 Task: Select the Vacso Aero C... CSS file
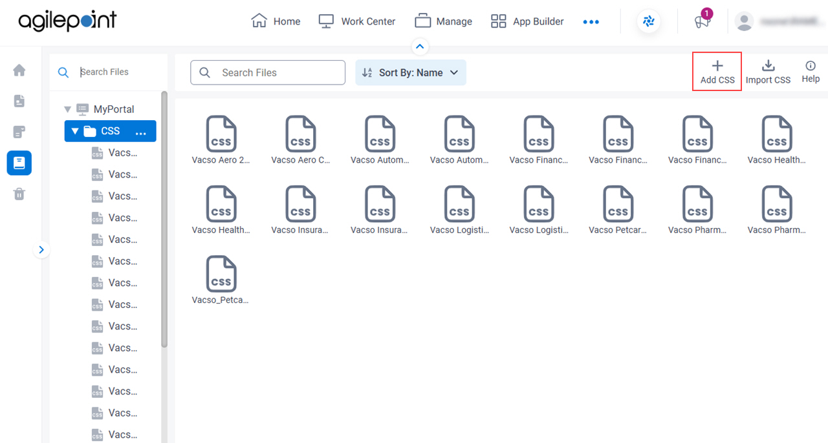[x=301, y=139]
